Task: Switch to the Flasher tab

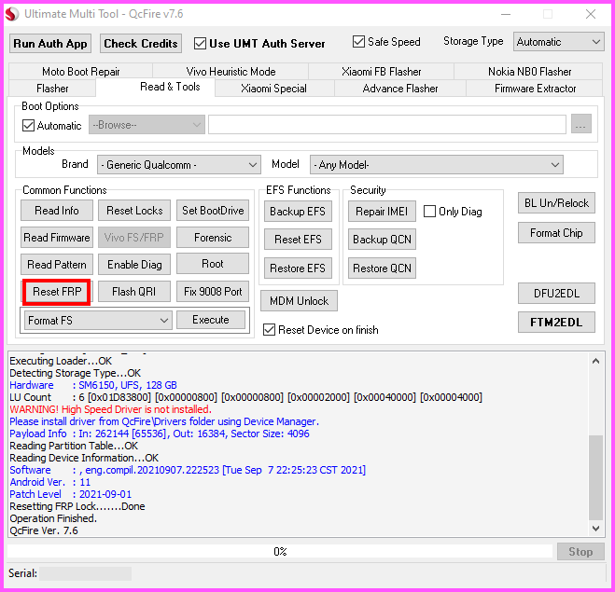Action: (x=52, y=89)
